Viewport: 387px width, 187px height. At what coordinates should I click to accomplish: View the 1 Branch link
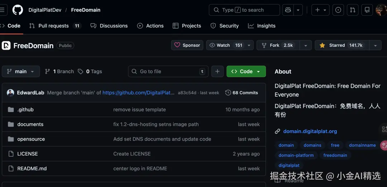(x=59, y=71)
